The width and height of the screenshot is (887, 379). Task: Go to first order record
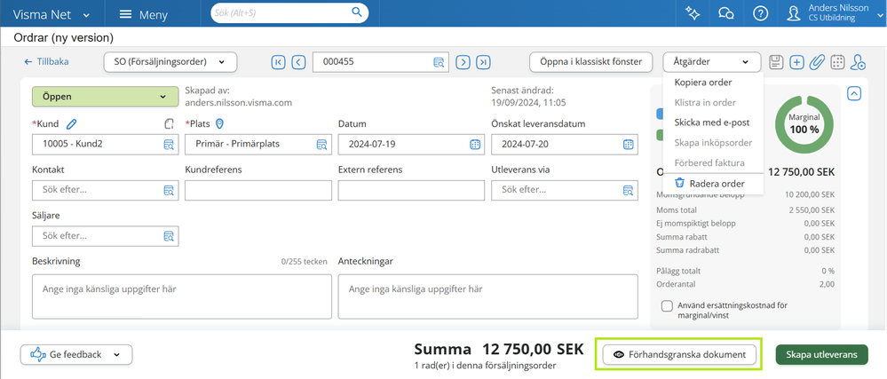pos(278,62)
